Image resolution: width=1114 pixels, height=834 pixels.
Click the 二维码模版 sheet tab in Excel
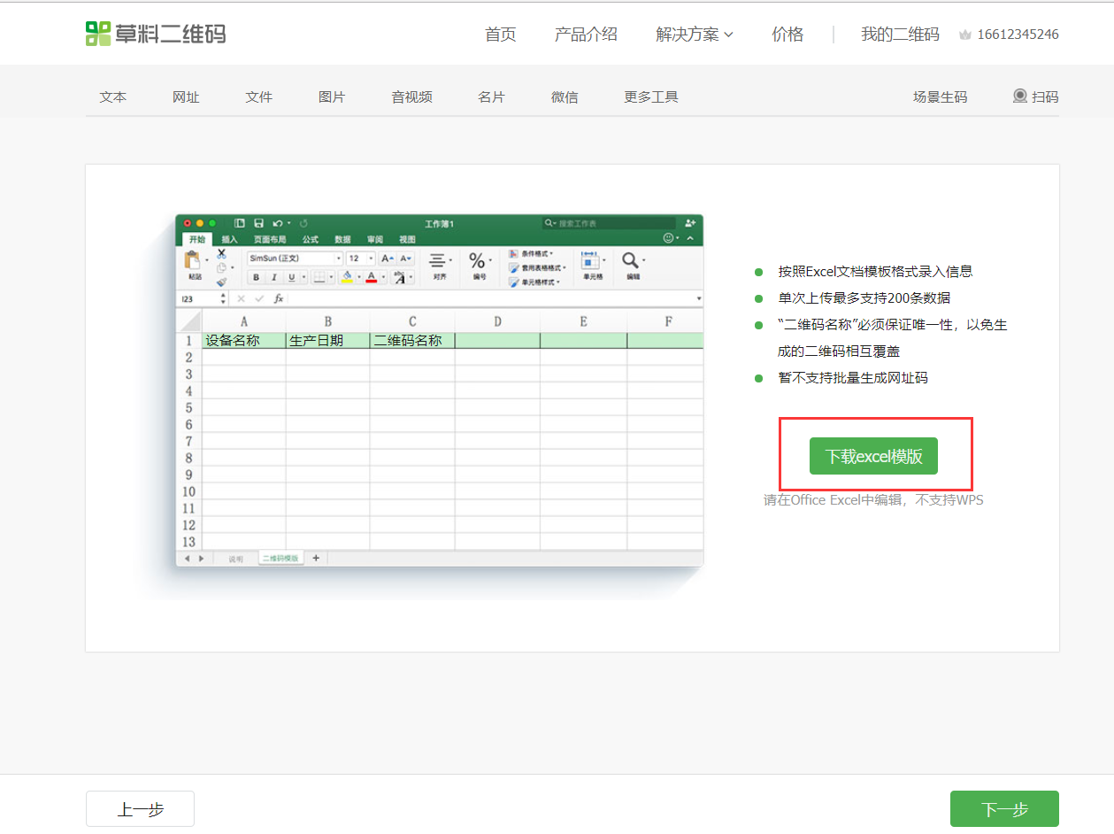coord(280,559)
